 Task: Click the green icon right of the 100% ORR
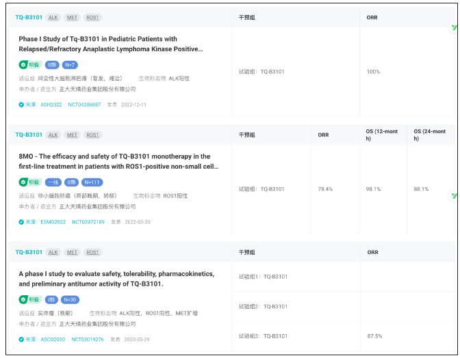454,28
